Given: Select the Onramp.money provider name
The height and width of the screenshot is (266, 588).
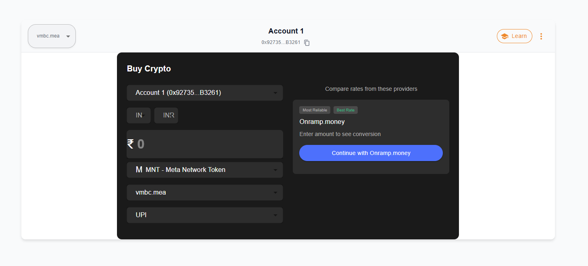Looking at the screenshot, I should pos(322,121).
